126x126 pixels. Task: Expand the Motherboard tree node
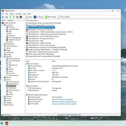point(3,44)
